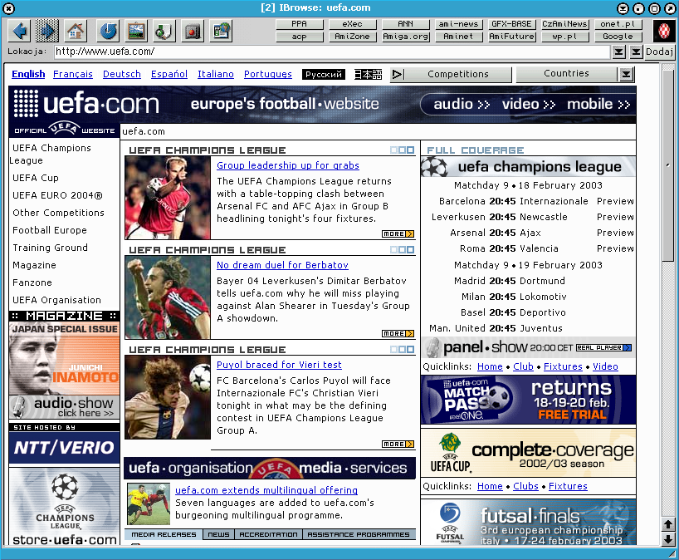Click the page scrollbar down arrow
This screenshot has height=560, width=679.
(668, 538)
